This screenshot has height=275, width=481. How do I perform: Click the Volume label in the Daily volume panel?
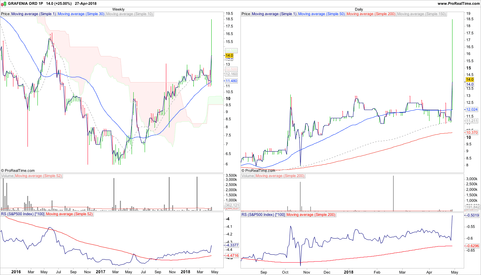tap(248, 176)
